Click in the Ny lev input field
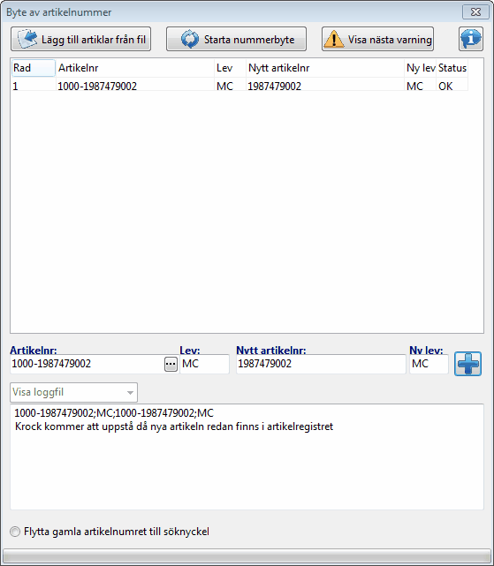 (429, 364)
